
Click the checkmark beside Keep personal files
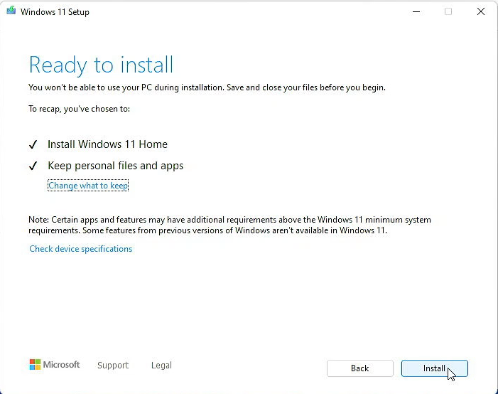coord(33,166)
